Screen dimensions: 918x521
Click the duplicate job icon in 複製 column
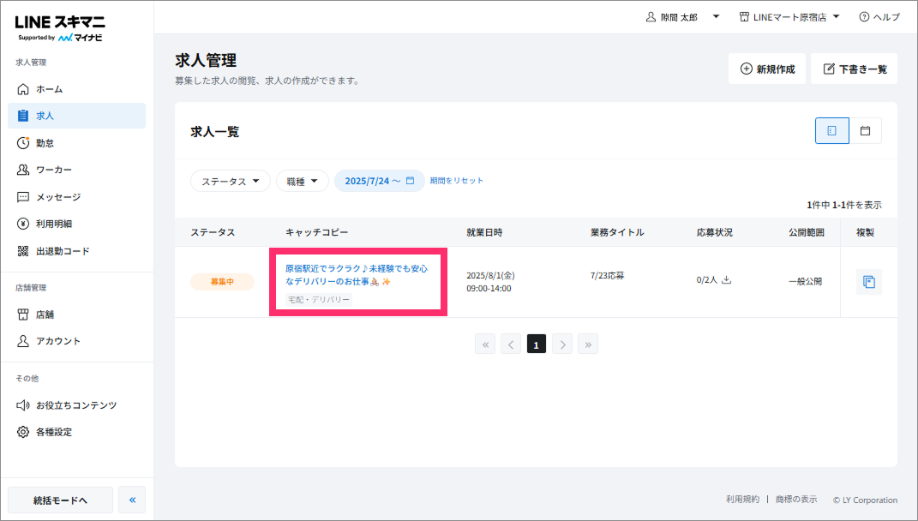click(x=869, y=282)
